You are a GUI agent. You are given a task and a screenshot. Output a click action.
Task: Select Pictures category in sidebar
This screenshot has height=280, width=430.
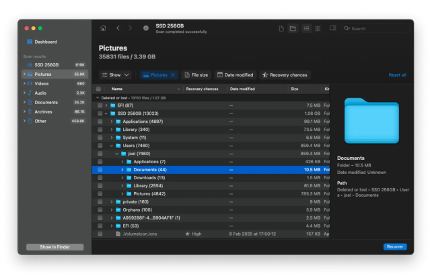(x=55, y=74)
